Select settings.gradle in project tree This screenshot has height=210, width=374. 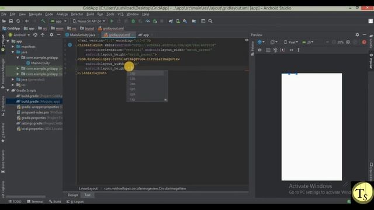point(34,123)
